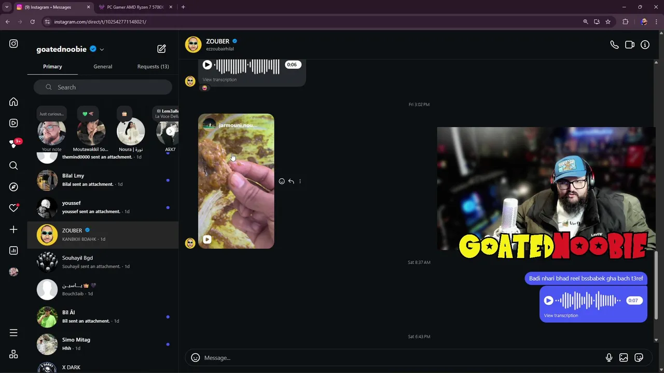Select ZOUBER chat in list
Image resolution: width=664 pixels, height=373 pixels.
103,235
